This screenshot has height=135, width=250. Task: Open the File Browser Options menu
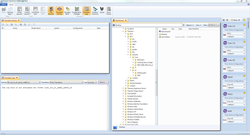point(190,25)
